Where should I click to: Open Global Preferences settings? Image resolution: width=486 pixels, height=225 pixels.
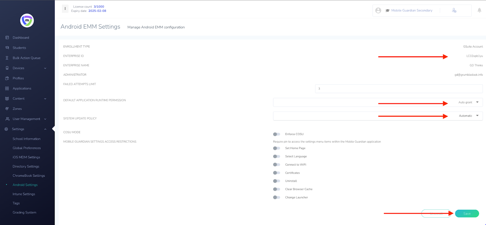coord(27,148)
